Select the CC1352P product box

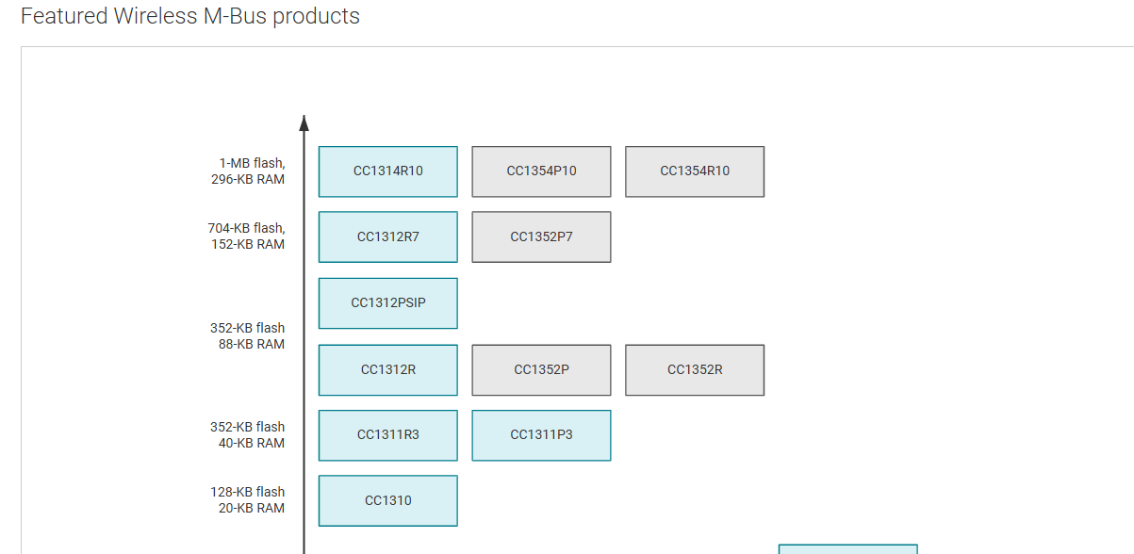[541, 369]
